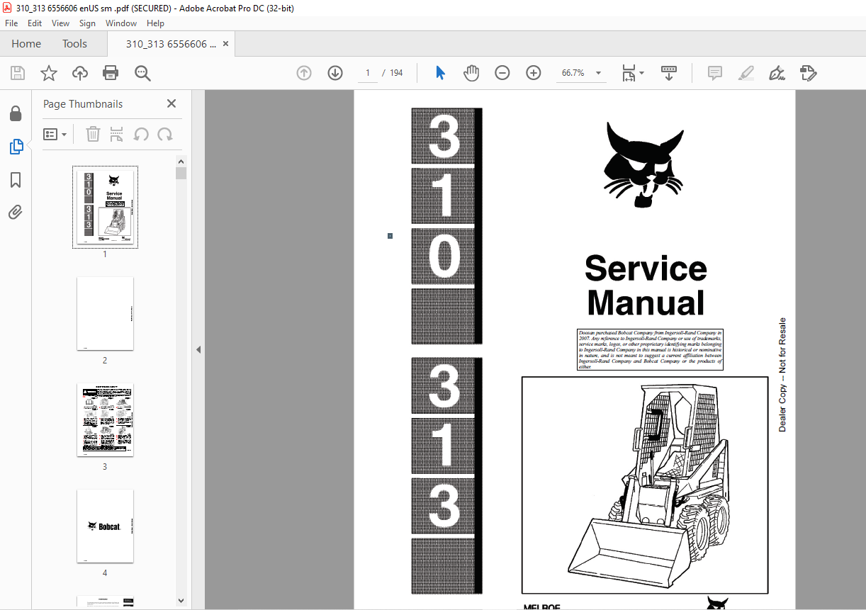Image resolution: width=866 pixels, height=610 pixels.
Task: Open thumbnail options menu dropdown
Action: point(55,134)
